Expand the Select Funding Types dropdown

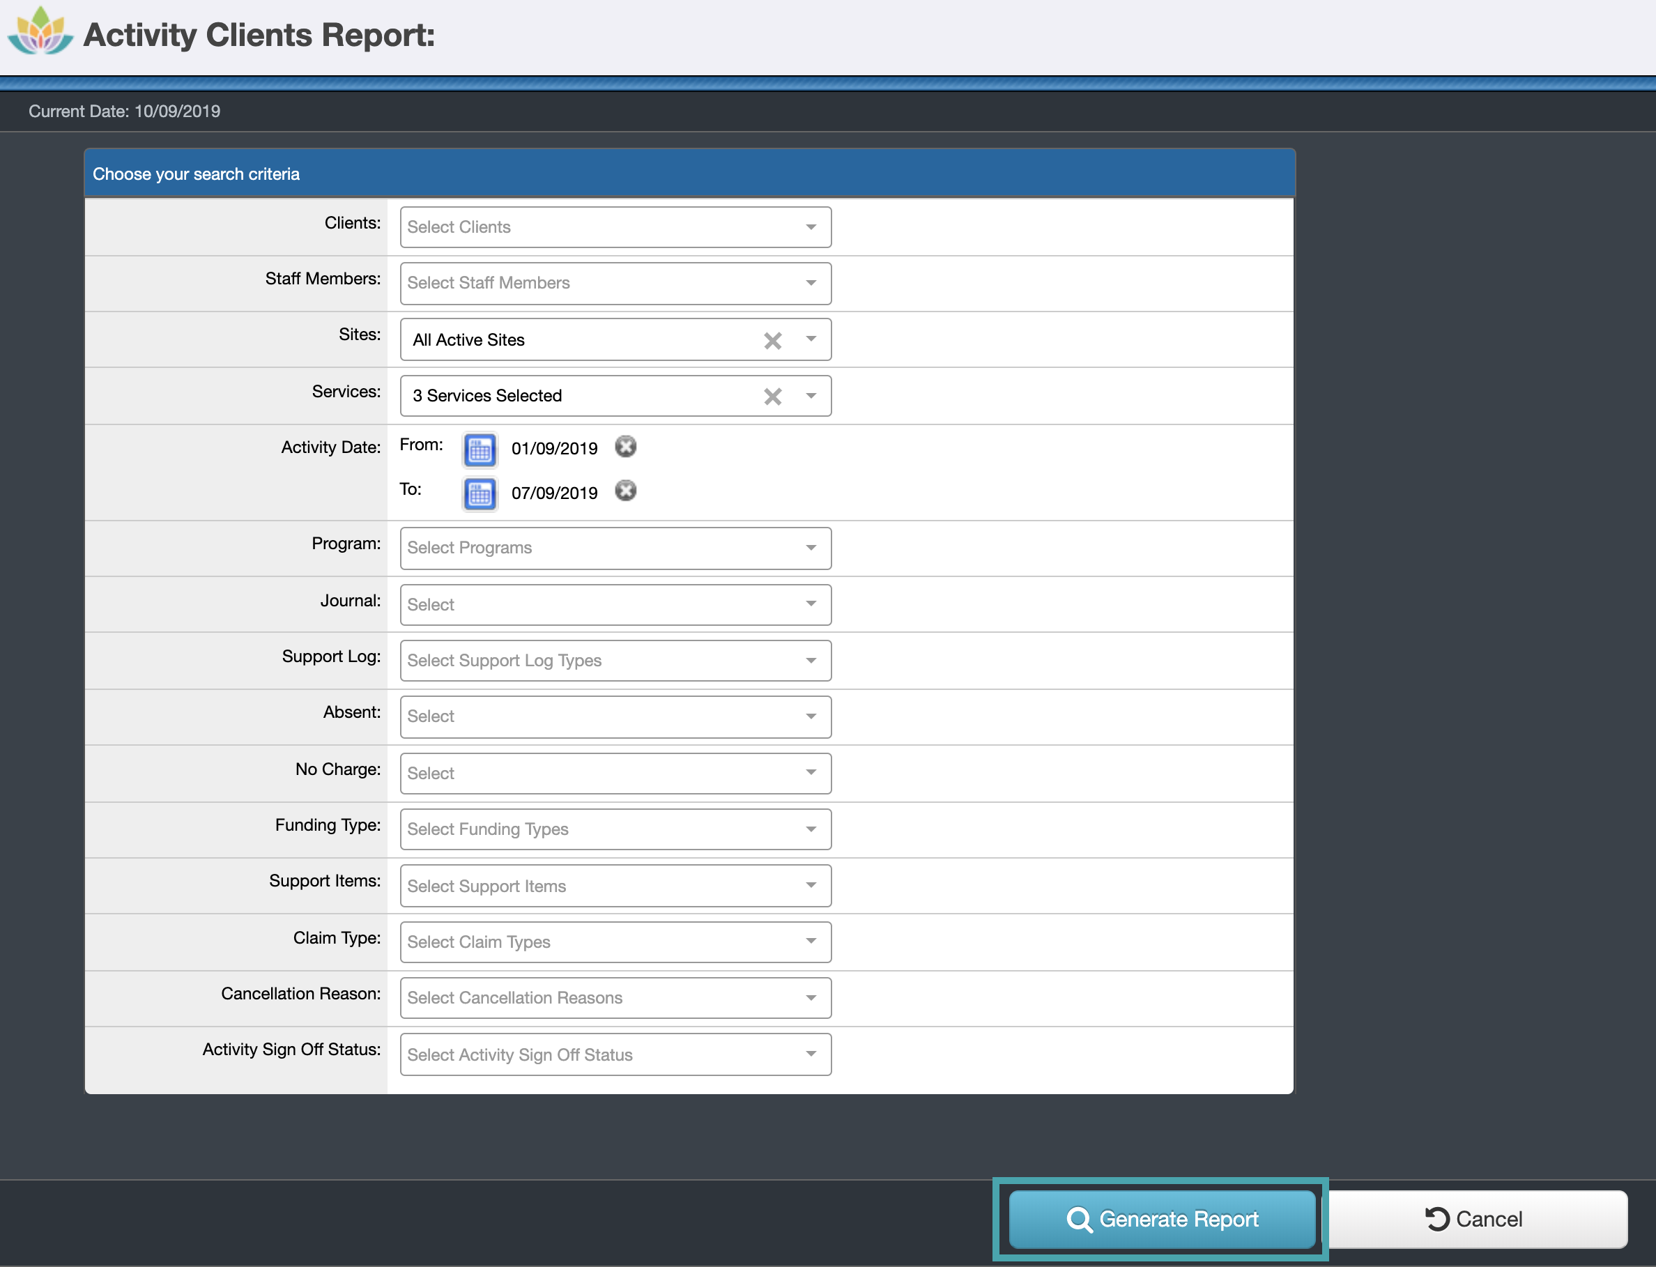pyautogui.click(x=811, y=829)
